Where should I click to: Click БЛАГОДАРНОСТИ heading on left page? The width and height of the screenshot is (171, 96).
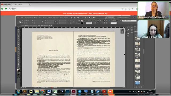click(54, 51)
